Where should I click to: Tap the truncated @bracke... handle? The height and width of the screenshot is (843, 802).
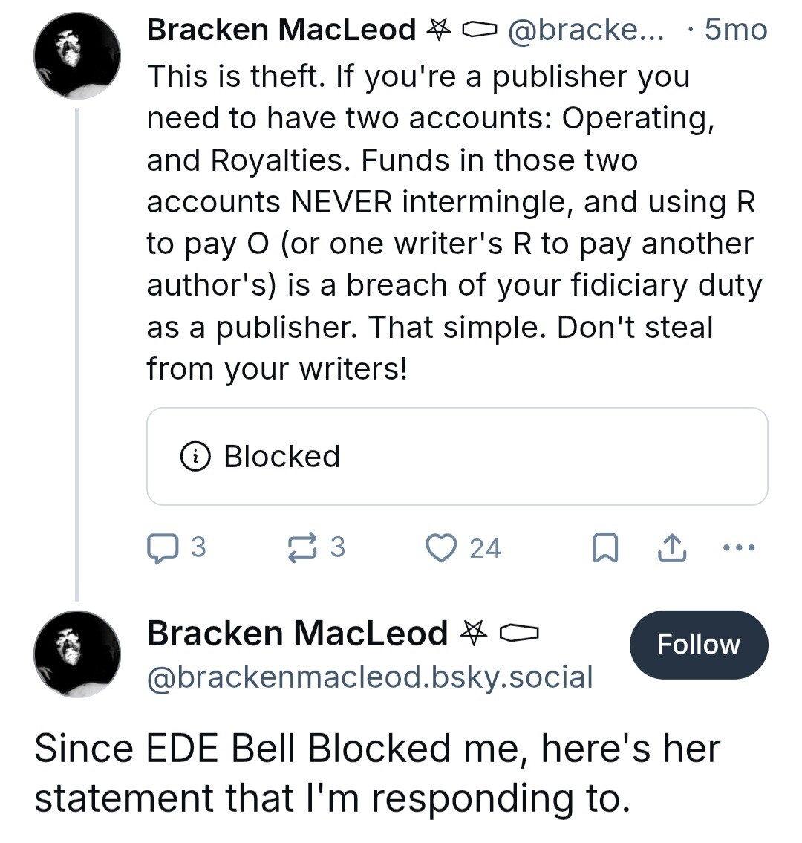[586, 30]
